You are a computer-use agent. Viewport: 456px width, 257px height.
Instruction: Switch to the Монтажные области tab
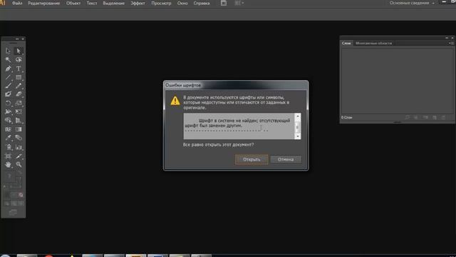click(373, 43)
